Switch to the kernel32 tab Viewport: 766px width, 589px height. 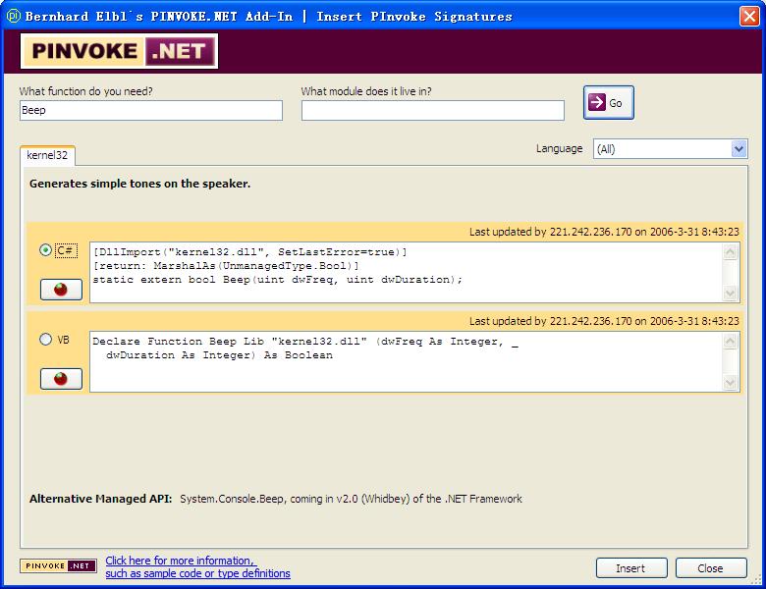pos(47,155)
